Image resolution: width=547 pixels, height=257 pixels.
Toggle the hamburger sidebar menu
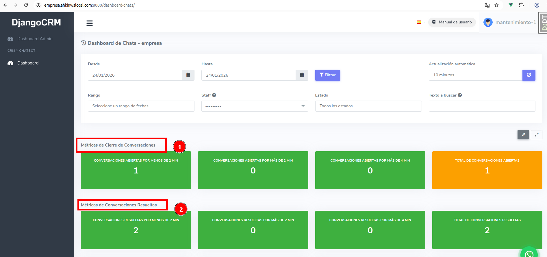click(90, 23)
